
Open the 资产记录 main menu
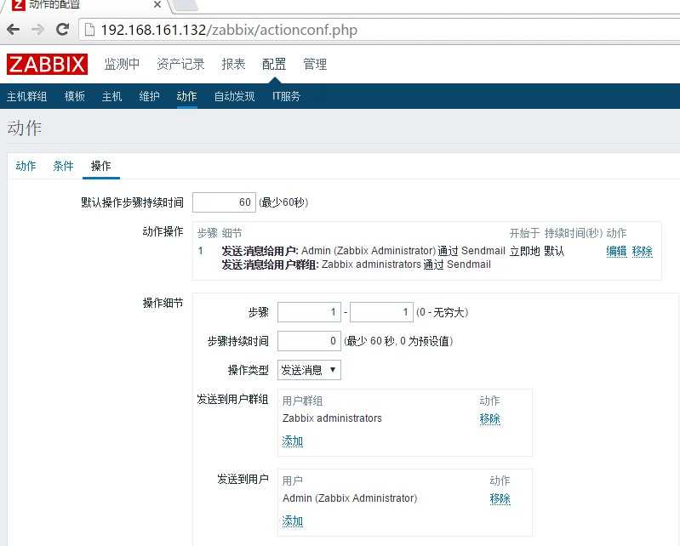180,64
